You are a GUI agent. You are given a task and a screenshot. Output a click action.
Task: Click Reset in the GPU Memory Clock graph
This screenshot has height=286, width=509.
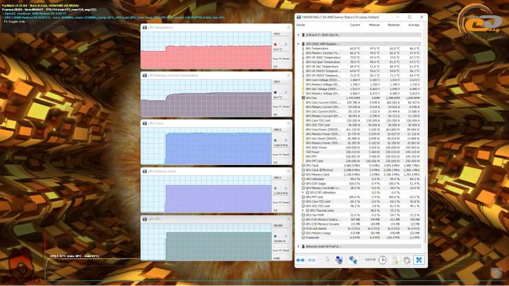(286, 202)
